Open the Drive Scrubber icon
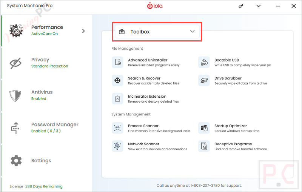Image resolution: width=302 pixels, height=192 pixels. coord(204,80)
